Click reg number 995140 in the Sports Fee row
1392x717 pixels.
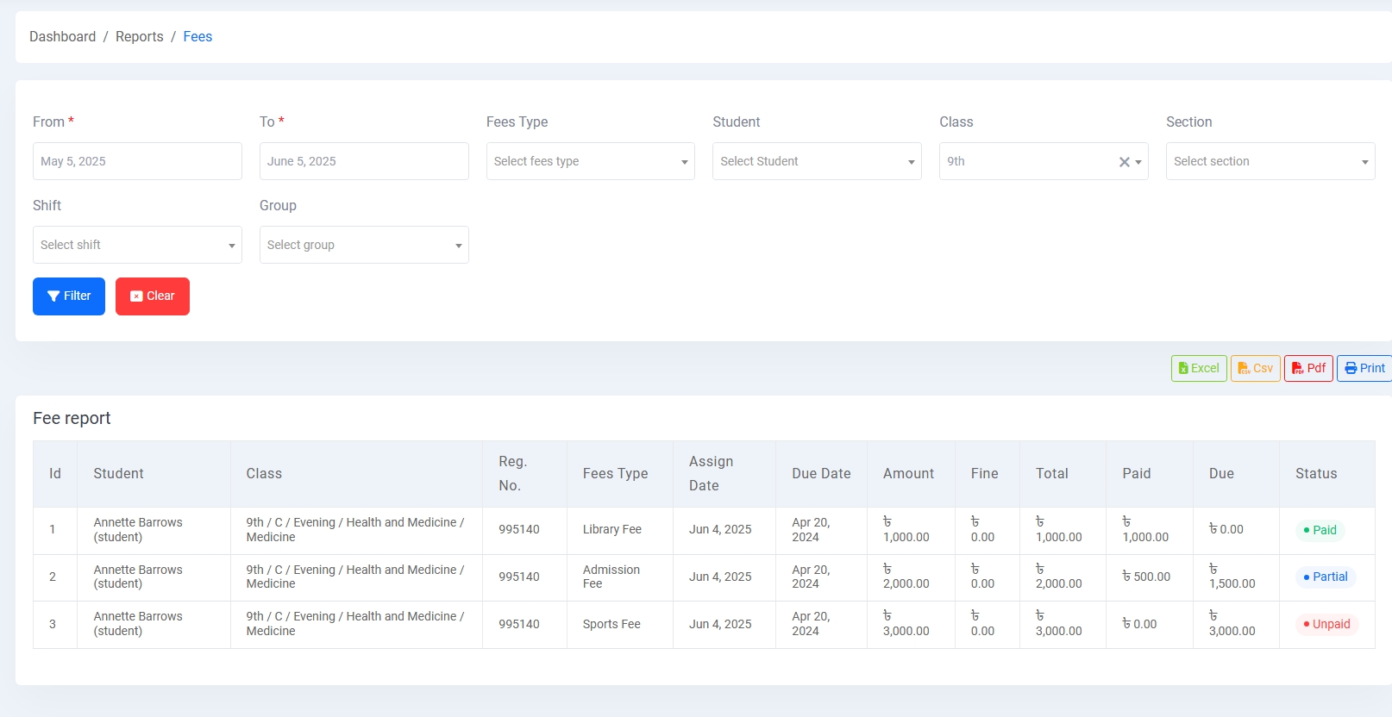[519, 624]
